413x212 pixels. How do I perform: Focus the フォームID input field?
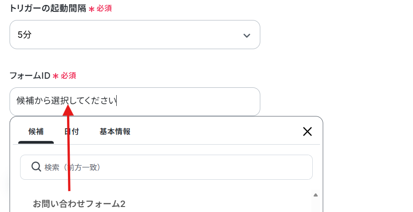[135, 101]
